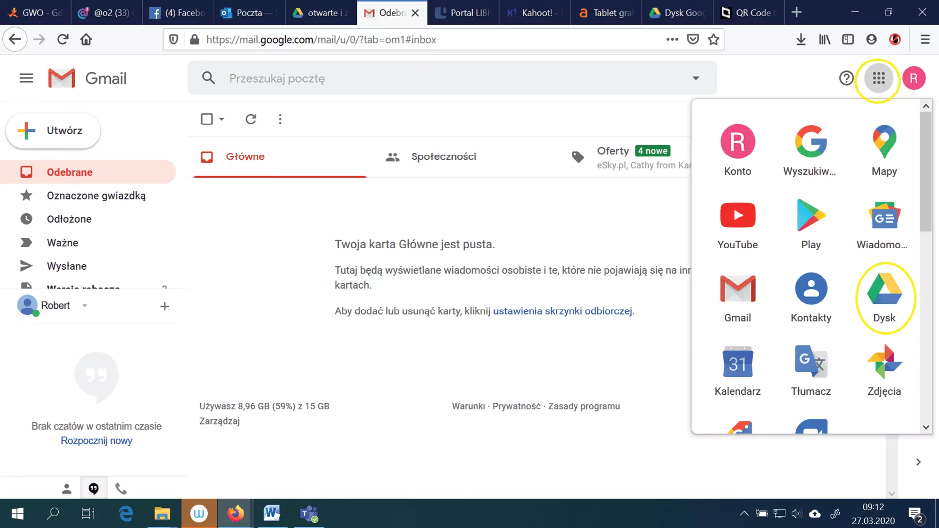
Task: Show advanced search options dropdown
Action: click(x=695, y=78)
